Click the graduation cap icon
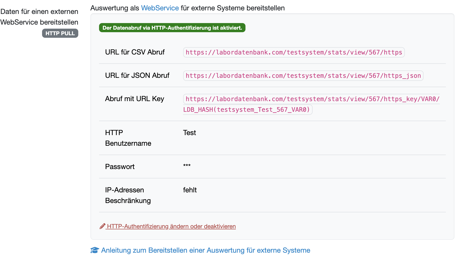 [95, 250]
